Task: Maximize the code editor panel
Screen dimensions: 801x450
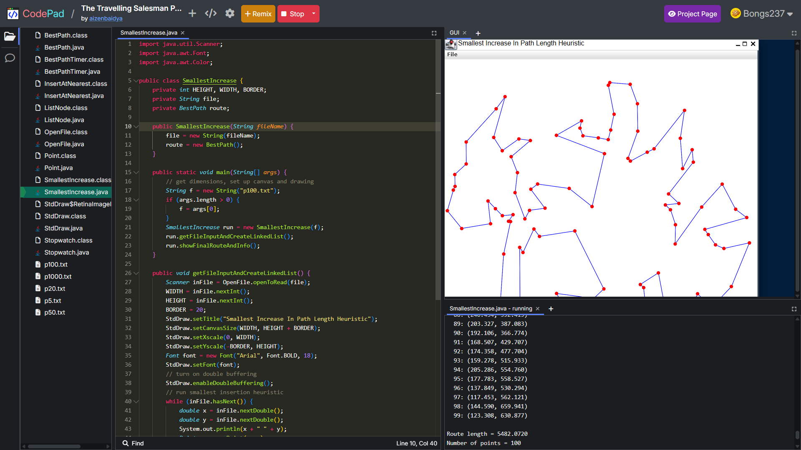Action: [x=434, y=33]
